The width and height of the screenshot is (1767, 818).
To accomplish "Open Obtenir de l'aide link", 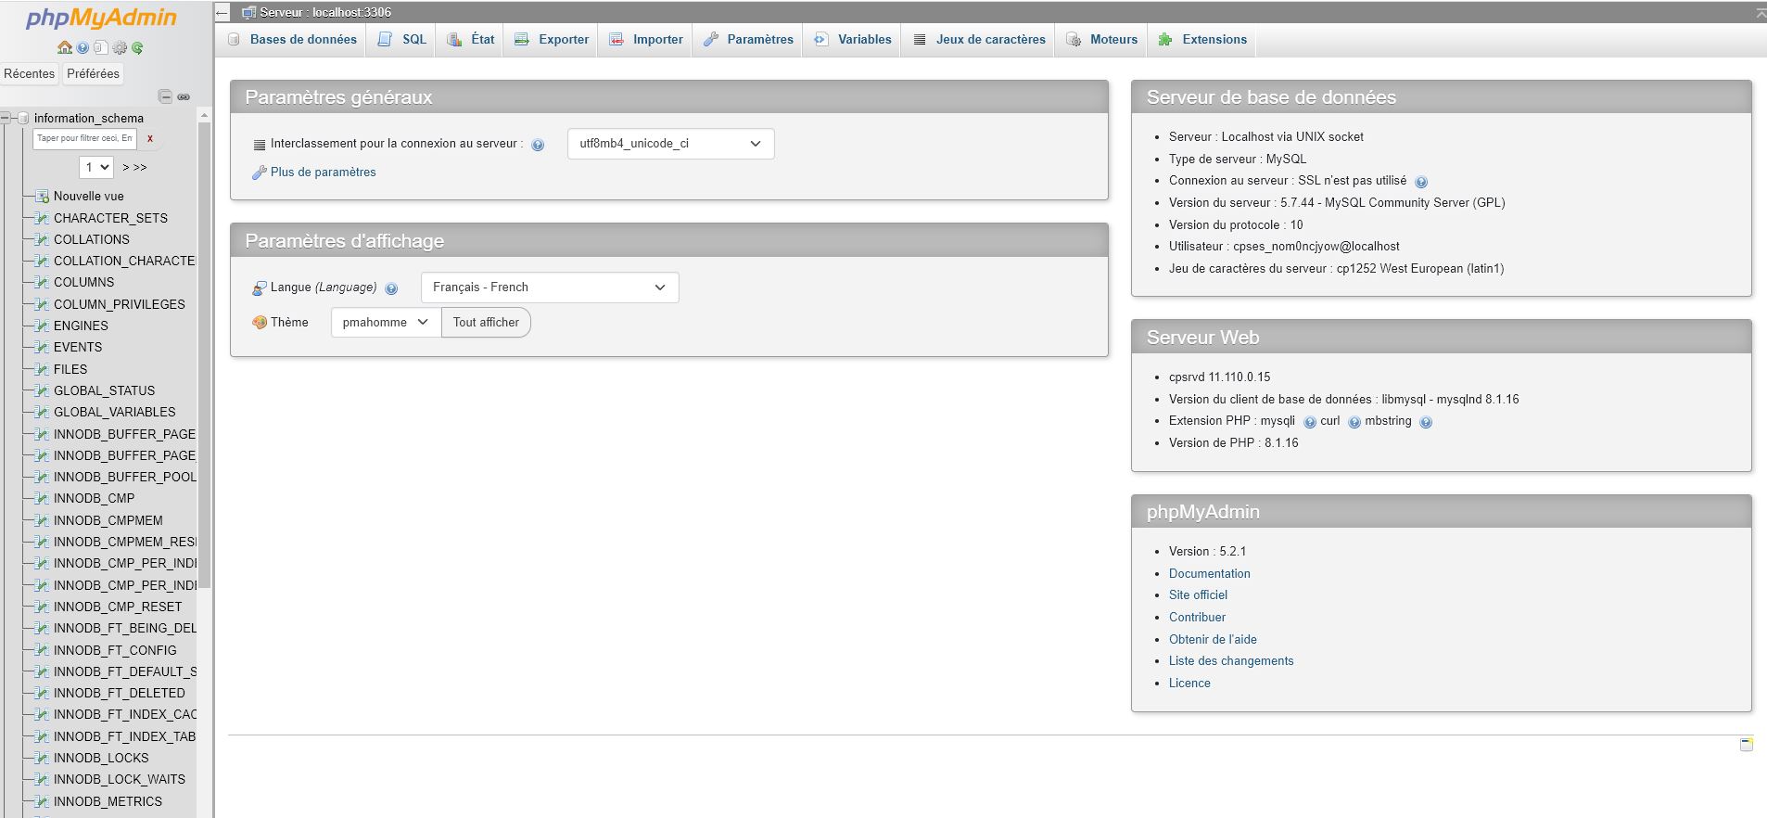I will tap(1213, 639).
